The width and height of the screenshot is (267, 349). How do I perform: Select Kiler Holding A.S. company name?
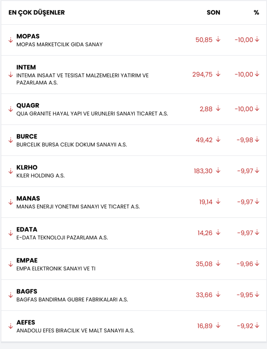(x=40, y=176)
